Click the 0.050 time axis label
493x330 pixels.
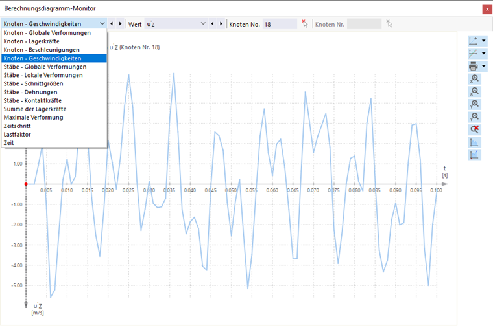pos(231,190)
